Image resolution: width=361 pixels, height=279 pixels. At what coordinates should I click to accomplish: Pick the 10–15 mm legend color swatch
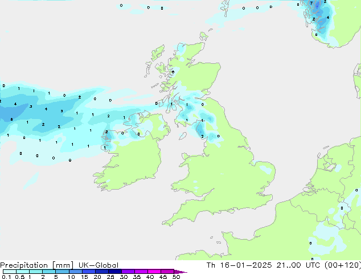(75, 272)
